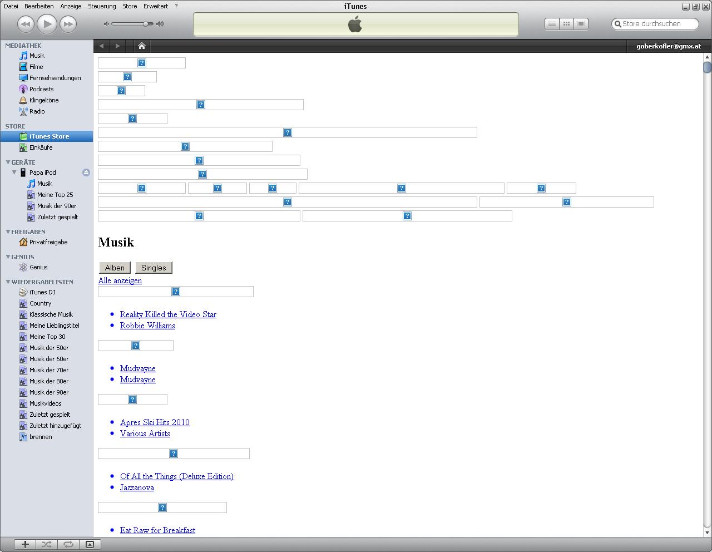Open the Bearbeiten menu
Screen dimensions: 712x552
[39, 6]
